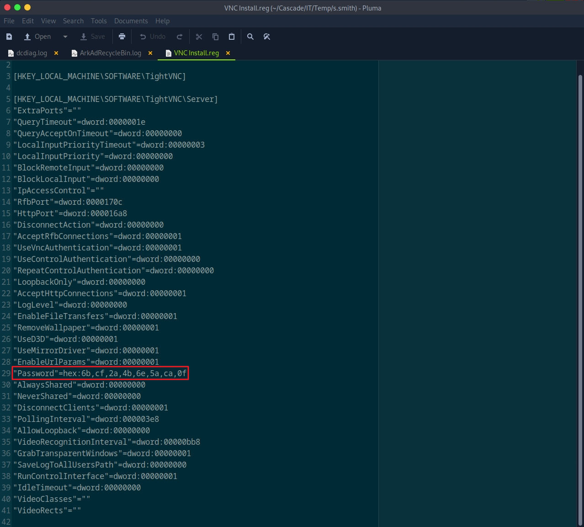Screen dimensions: 584x527
Task: Click the "PollingInterval"=dword:000003e8 line
Action: (x=86, y=419)
